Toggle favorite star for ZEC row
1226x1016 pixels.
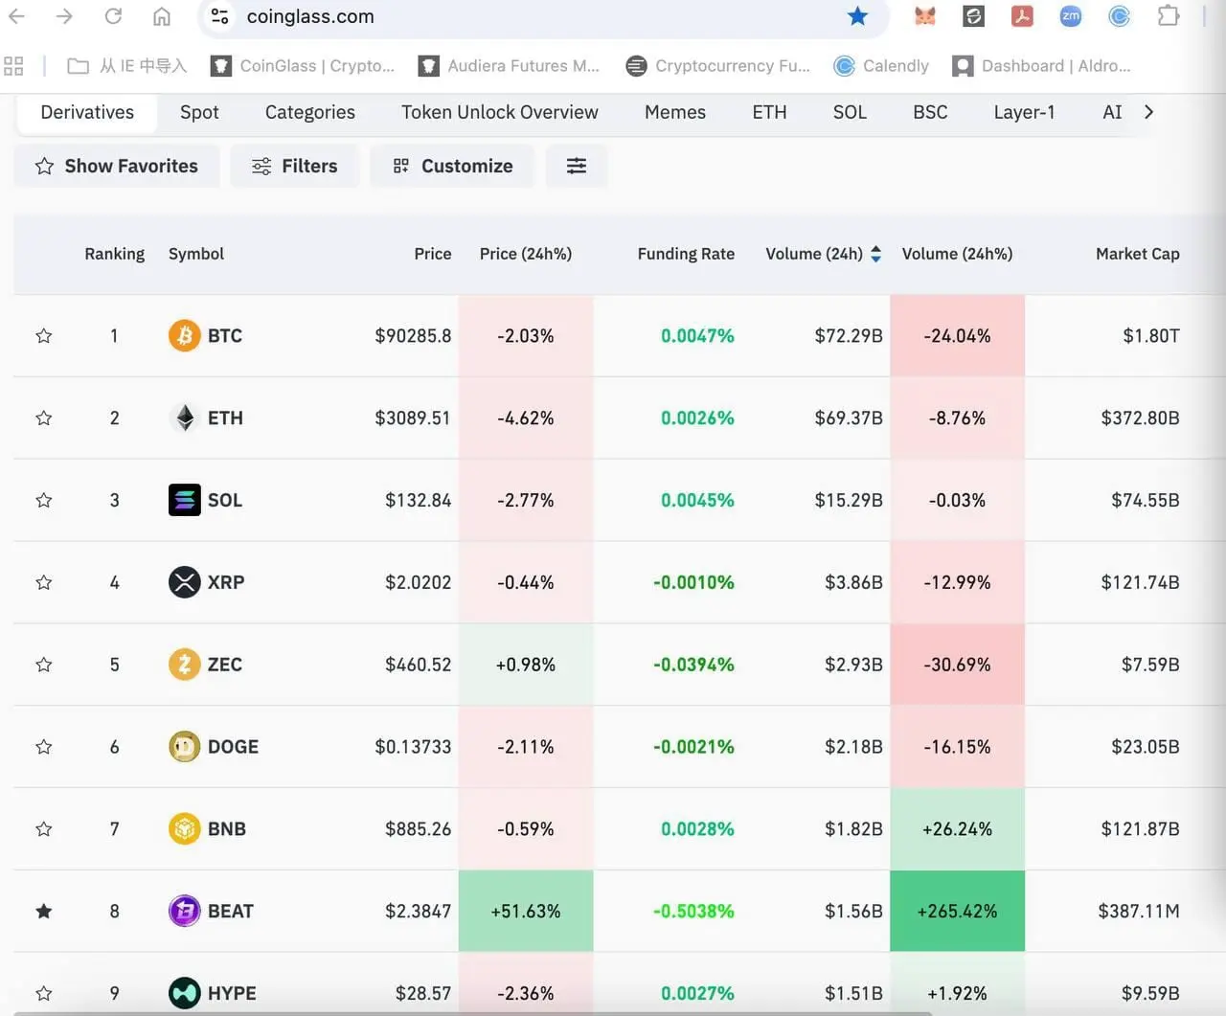(x=44, y=665)
